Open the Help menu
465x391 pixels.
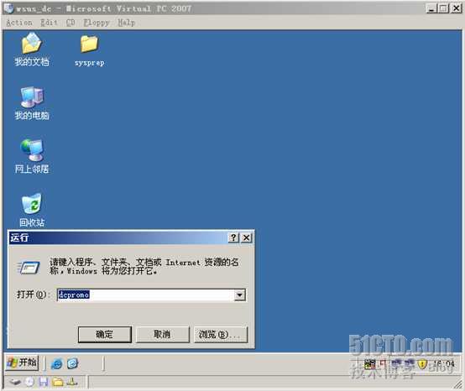(x=127, y=23)
